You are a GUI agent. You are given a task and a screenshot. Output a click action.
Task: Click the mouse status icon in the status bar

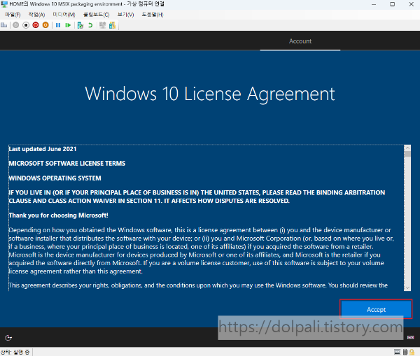(x=405, y=352)
